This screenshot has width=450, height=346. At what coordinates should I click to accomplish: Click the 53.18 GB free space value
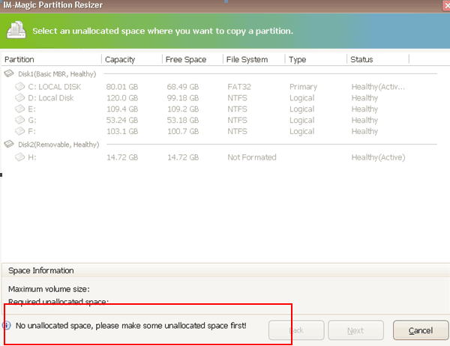[x=183, y=120]
